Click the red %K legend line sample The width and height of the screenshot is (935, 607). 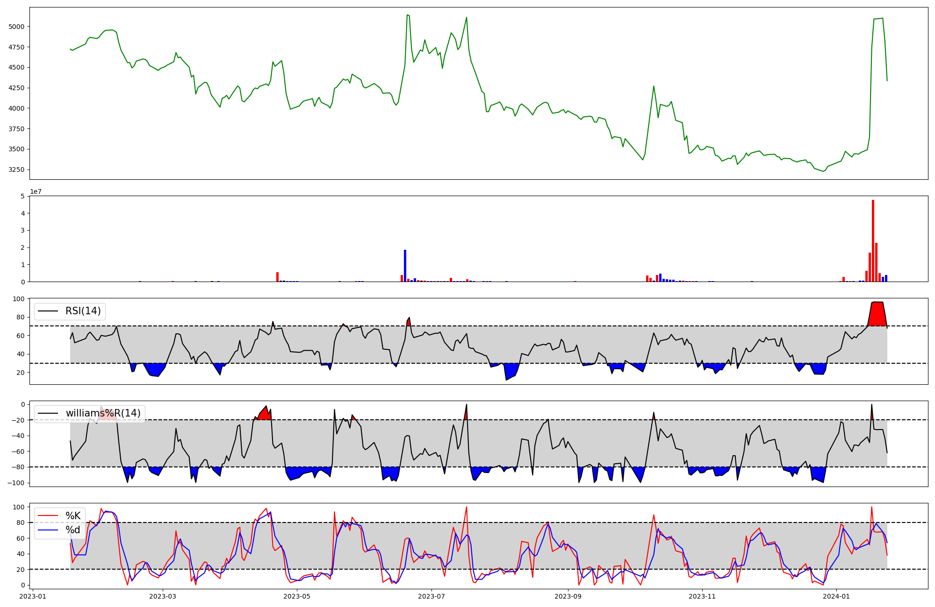[x=48, y=516]
